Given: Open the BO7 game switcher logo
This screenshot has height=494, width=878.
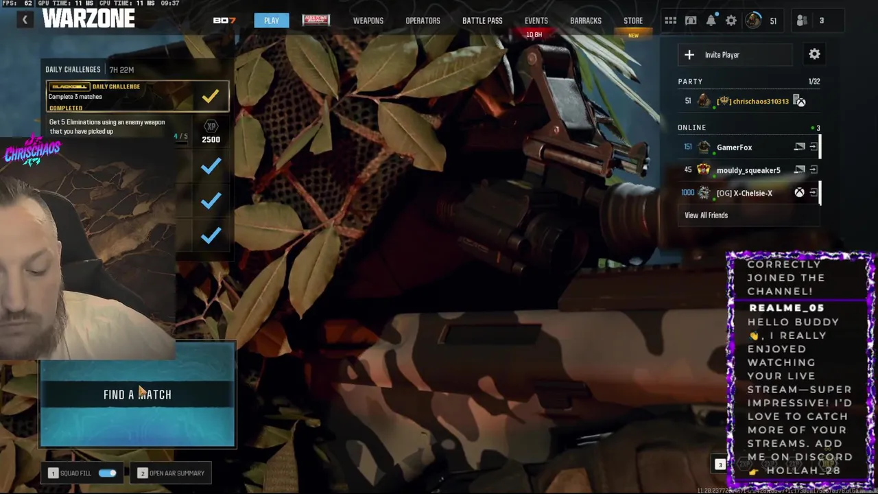Looking at the screenshot, I should coord(224,21).
